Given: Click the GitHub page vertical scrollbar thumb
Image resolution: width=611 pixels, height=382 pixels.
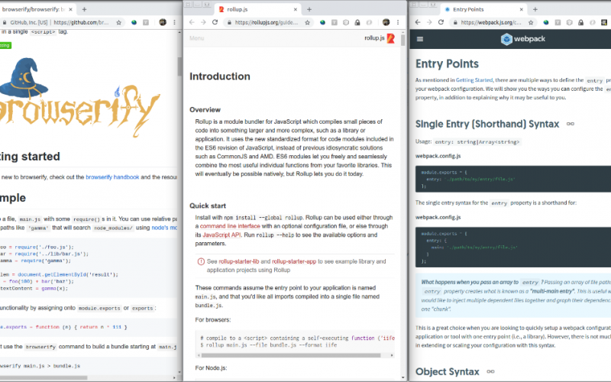Looking at the screenshot, I should pyautogui.click(x=179, y=66).
